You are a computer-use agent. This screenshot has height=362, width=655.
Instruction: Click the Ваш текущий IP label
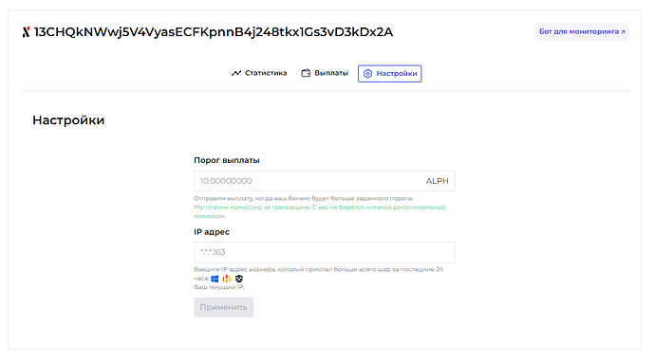click(x=219, y=287)
